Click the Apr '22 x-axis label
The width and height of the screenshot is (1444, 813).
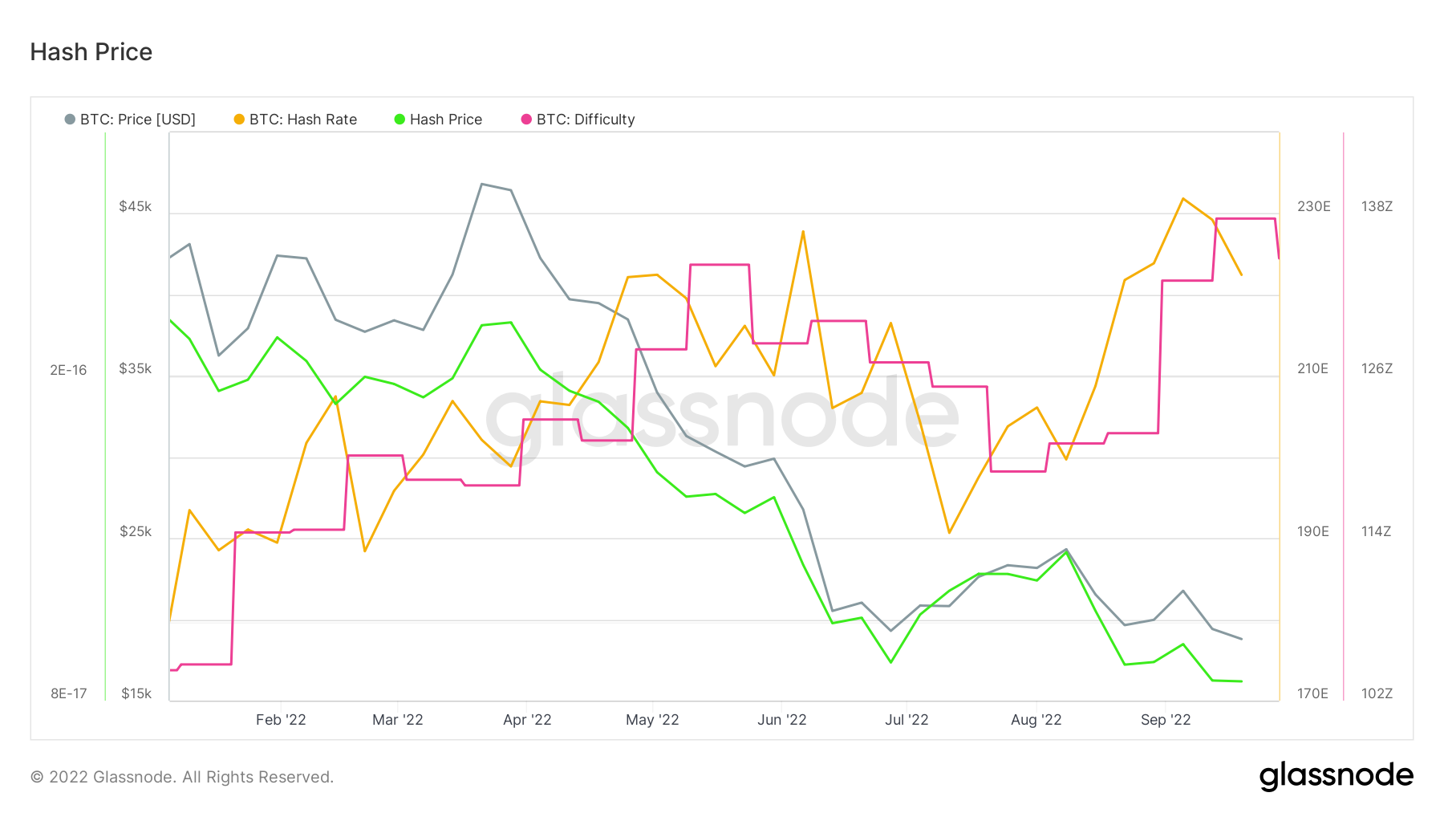pyautogui.click(x=527, y=720)
